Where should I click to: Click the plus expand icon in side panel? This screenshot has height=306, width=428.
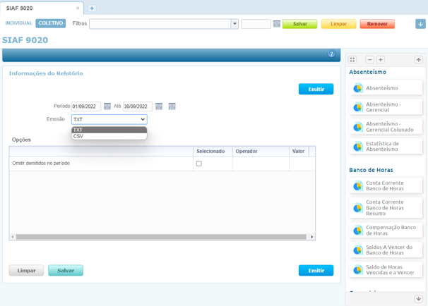point(380,60)
